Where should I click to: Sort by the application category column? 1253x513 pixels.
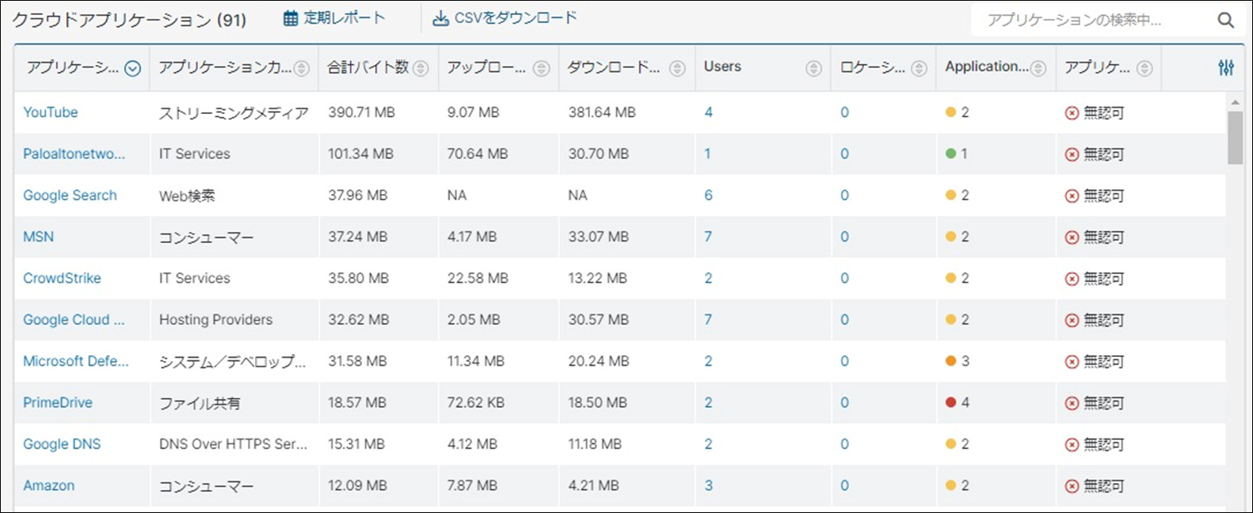tap(302, 69)
